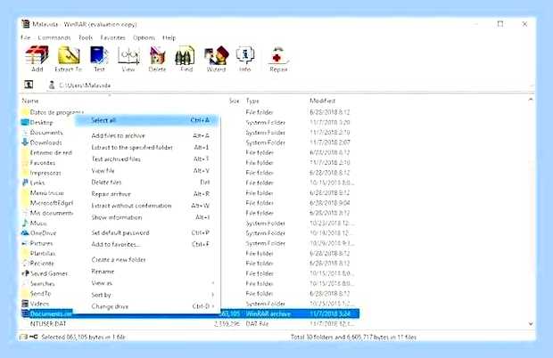553x358 pixels.
Task: Choose View file in context menu
Action: [x=147, y=171]
